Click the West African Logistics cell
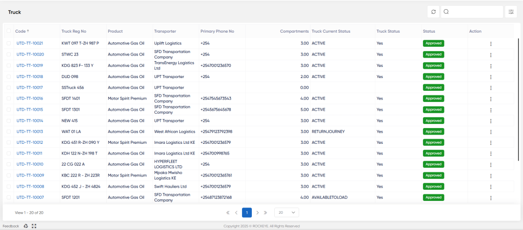 175,132
